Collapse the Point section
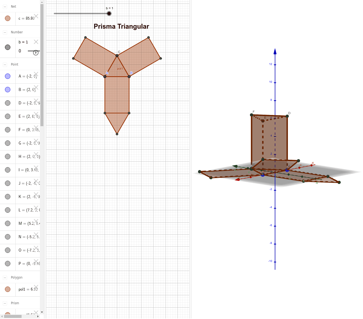363x319 pixels. tap(5, 64)
